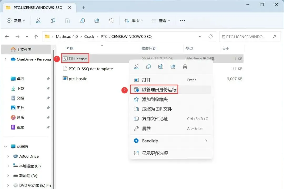Expand the A360 Drive tree node

8,156
